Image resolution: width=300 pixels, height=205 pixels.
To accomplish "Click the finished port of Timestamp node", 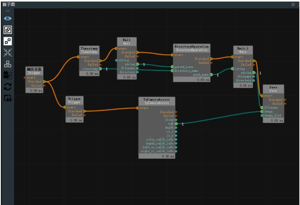I will click(101, 61).
